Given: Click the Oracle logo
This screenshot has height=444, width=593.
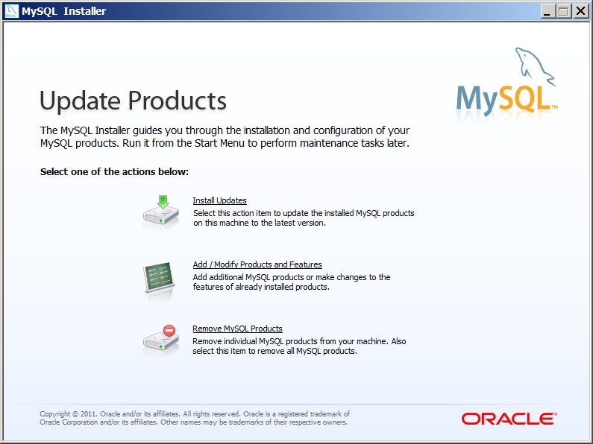Looking at the screenshot, I should (x=509, y=419).
